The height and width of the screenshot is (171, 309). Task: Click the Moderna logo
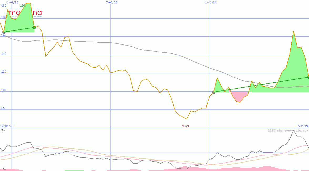click(x=26, y=13)
